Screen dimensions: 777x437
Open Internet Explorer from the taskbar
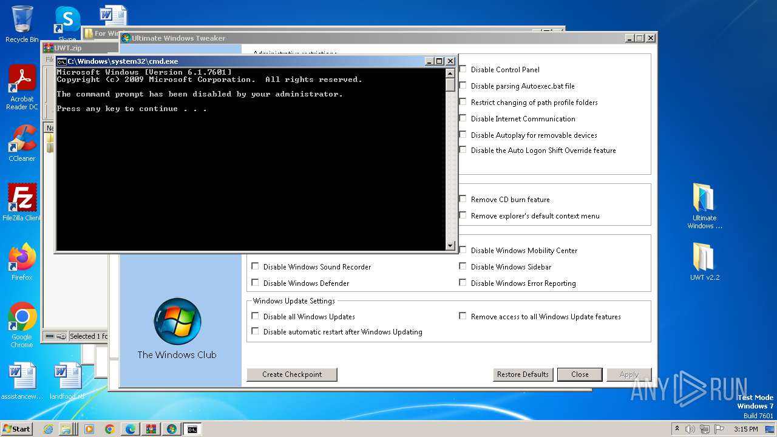[48, 429]
